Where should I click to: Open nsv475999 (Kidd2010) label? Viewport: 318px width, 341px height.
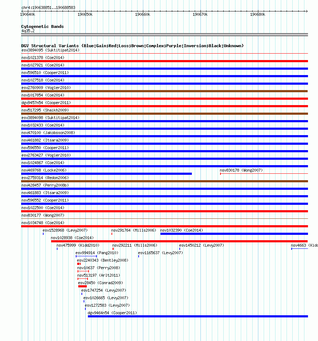[x=78, y=245]
